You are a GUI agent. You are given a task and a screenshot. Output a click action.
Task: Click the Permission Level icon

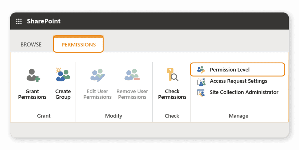[201, 69]
